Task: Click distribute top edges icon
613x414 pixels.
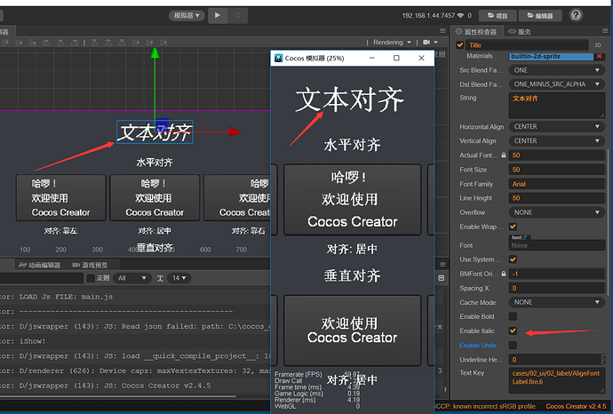Action: [x=94, y=43]
